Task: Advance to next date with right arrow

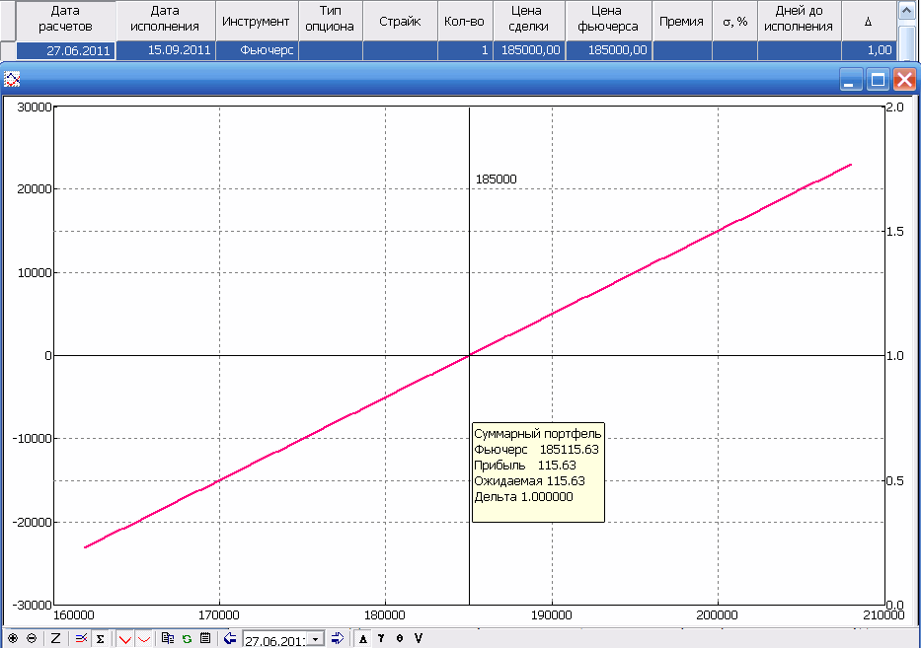Action: coord(337,638)
